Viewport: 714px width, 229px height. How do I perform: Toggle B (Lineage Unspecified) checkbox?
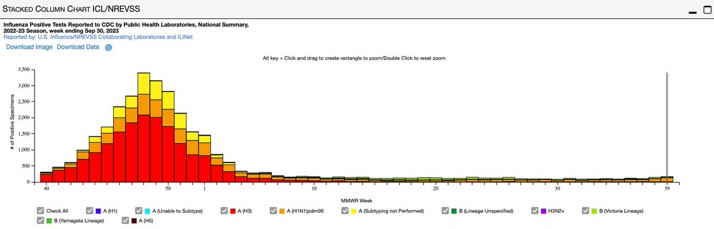(x=445, y=211)
